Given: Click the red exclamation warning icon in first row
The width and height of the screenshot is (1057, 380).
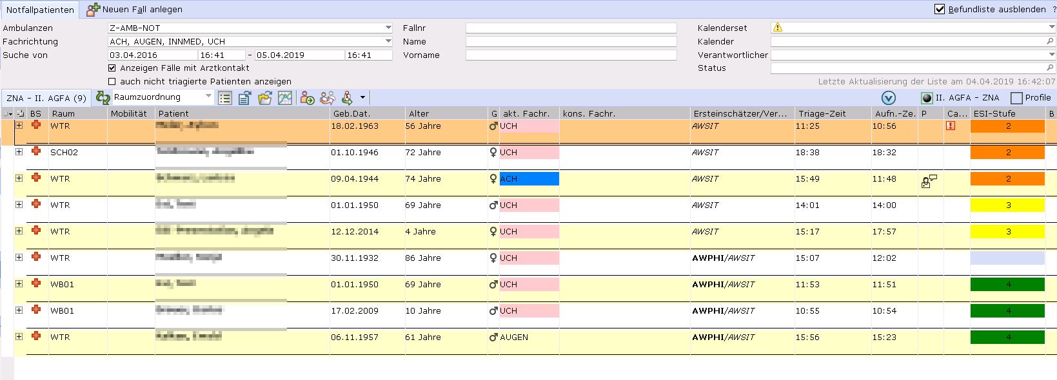Looking at the screenshot, I should (951, 126).
